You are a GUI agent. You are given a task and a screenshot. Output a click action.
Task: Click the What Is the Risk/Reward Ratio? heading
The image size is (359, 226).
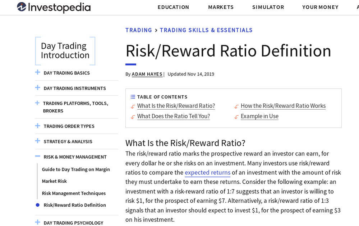tap(185, 143)
